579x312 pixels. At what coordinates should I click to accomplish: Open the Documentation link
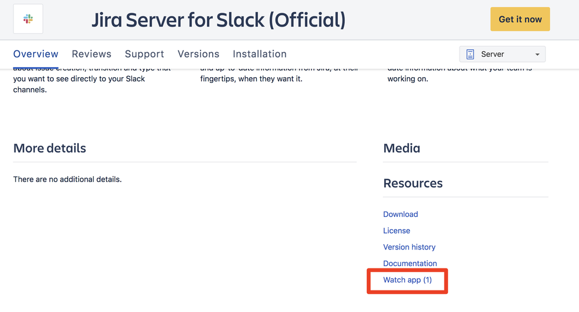pos(410,263)
